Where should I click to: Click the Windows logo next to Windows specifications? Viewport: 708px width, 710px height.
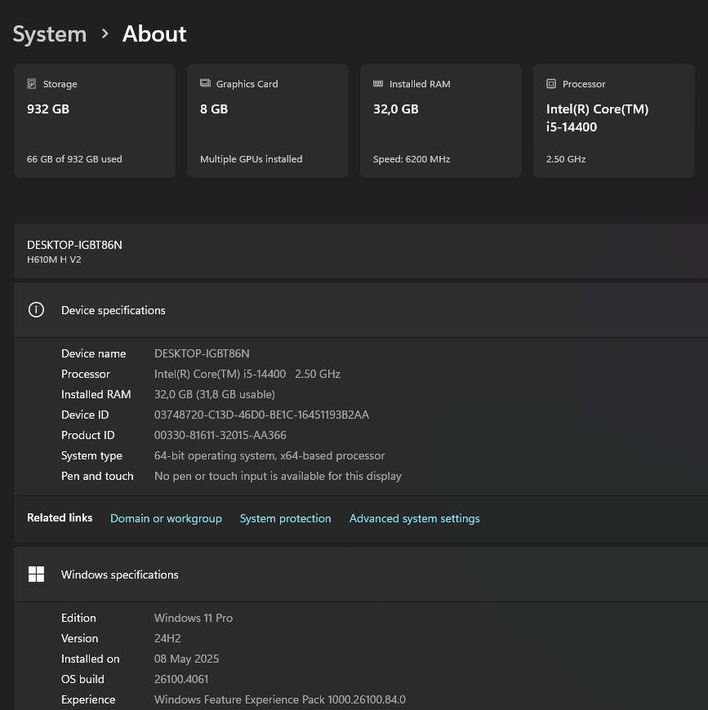[36, 574]
